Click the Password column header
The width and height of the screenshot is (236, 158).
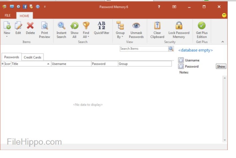click(105, 64)
